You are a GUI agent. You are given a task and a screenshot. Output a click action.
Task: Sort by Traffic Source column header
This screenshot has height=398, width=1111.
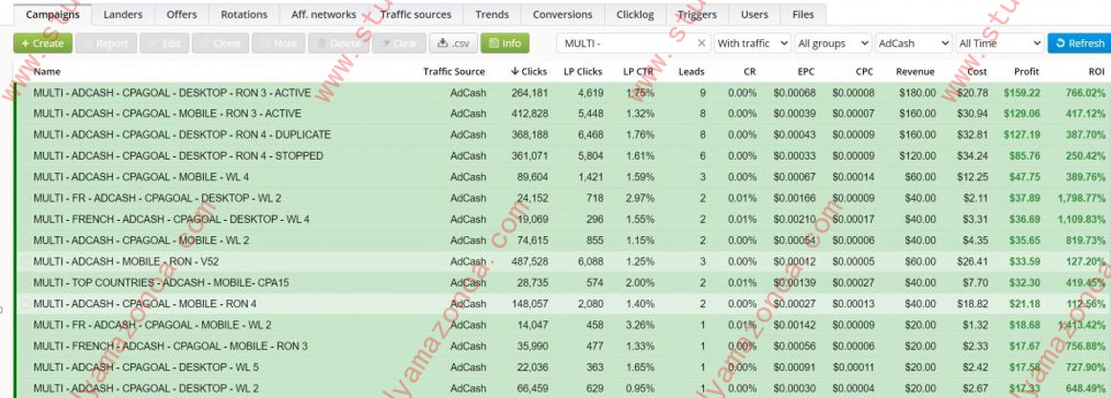pos(454,72)
